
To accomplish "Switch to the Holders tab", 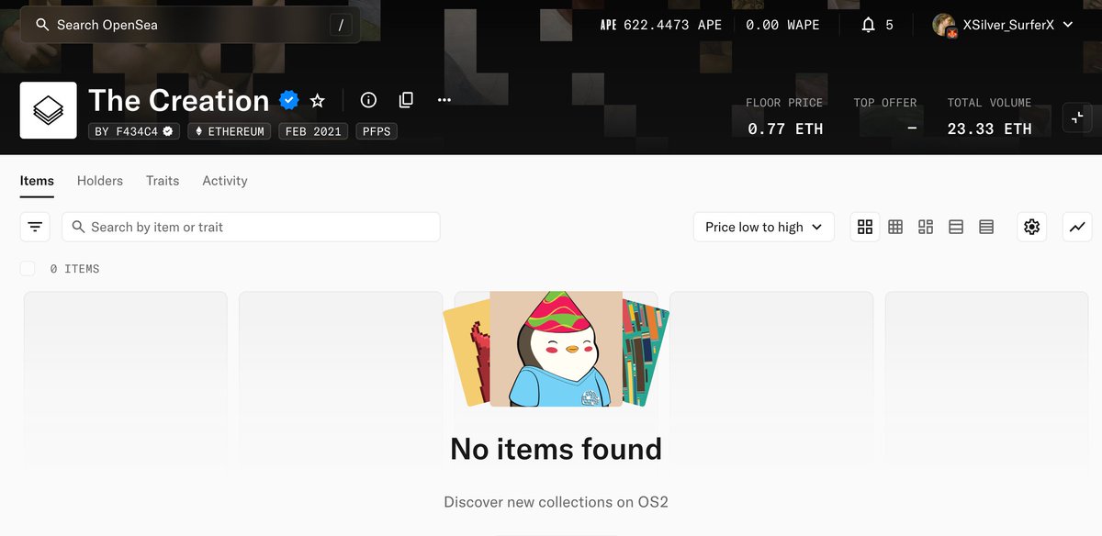I will pos(100,181).
